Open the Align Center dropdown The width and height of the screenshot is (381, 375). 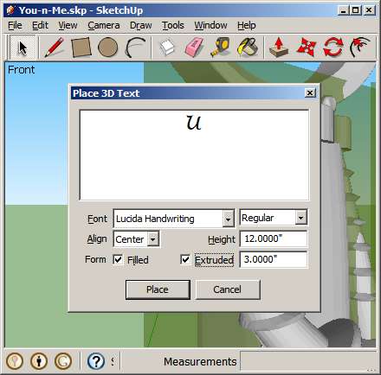(x=153, y=238)
